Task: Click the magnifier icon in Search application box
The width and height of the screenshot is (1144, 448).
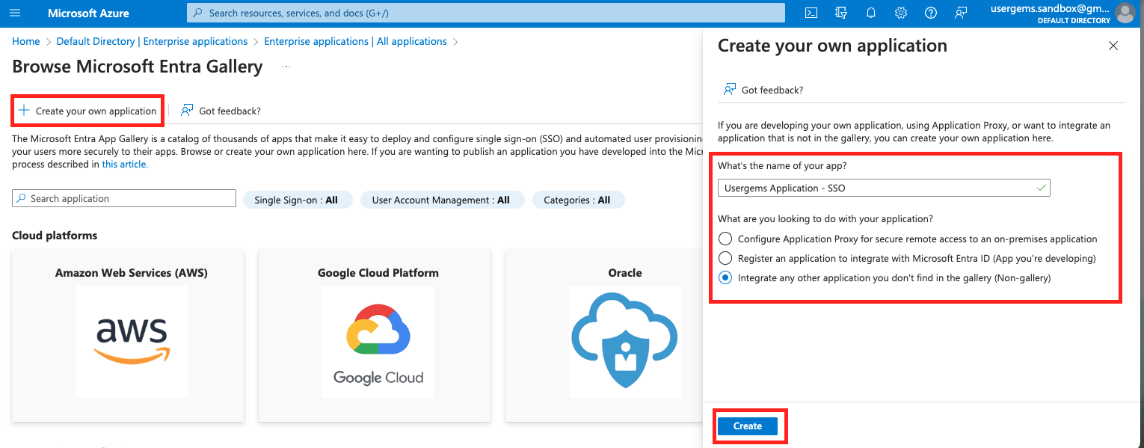Action: [22, 198]
